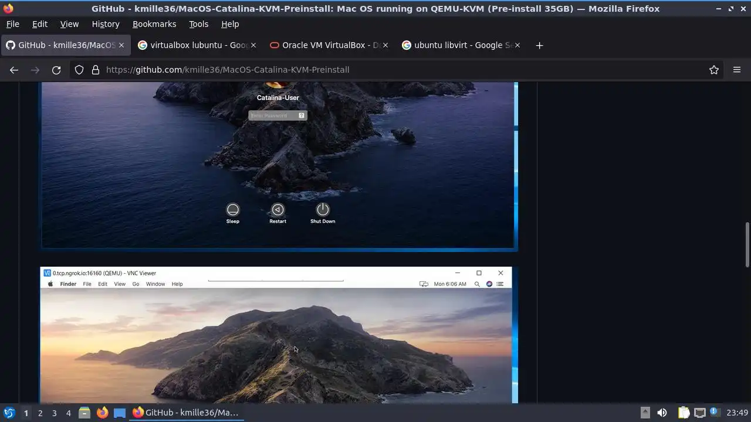The width and height of the screenshot is (751, 422).
Task: Click the forward navigation arrow
Action: pyautogui.click(x=35, y=70)
